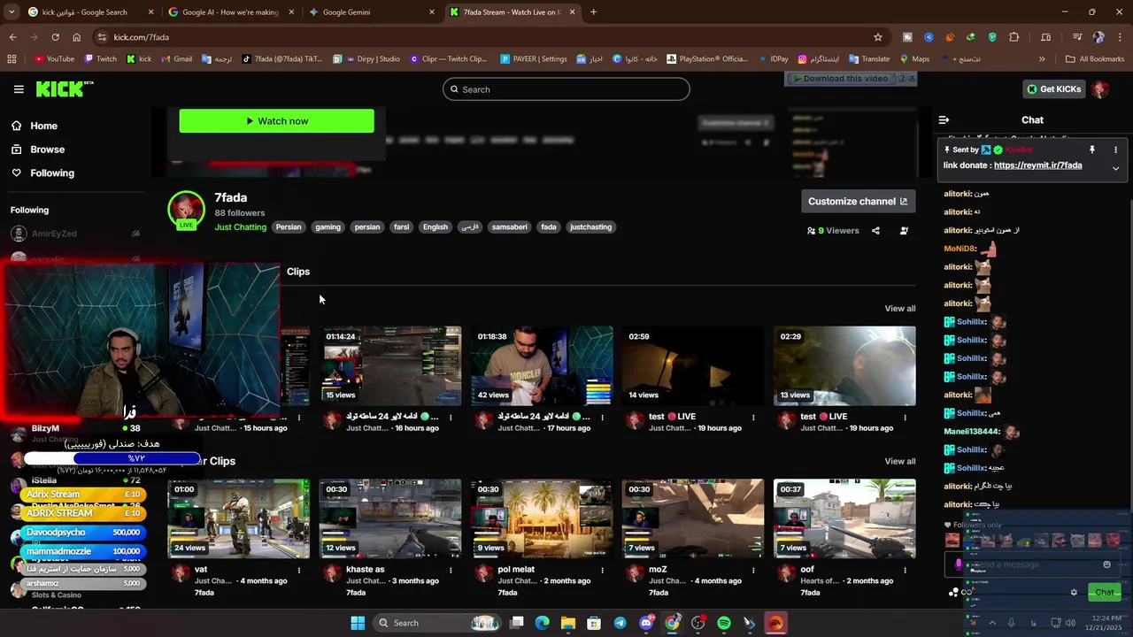1133x637 pixels.
Task: Switch to Google AI tab
Action: (x=230, y=12)
